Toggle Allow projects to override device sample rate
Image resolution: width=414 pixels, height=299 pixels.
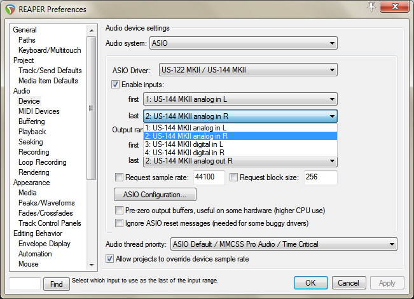coord(109,258)
